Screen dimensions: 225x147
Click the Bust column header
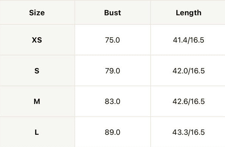pos(112,13)
